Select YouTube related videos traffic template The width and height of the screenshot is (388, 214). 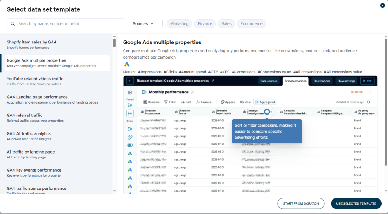pos(57,81)
